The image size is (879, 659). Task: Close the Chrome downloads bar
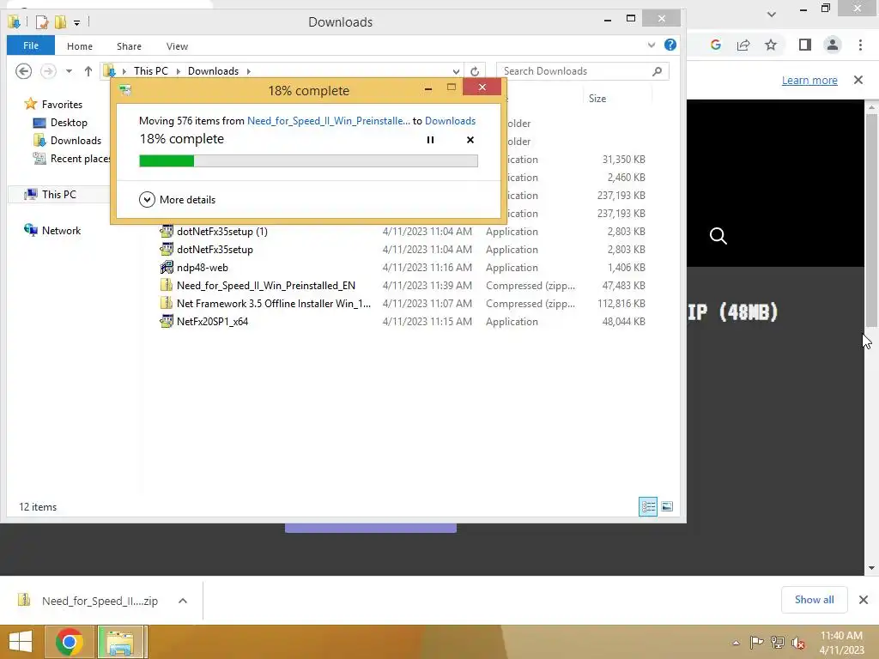coord(864,600)
